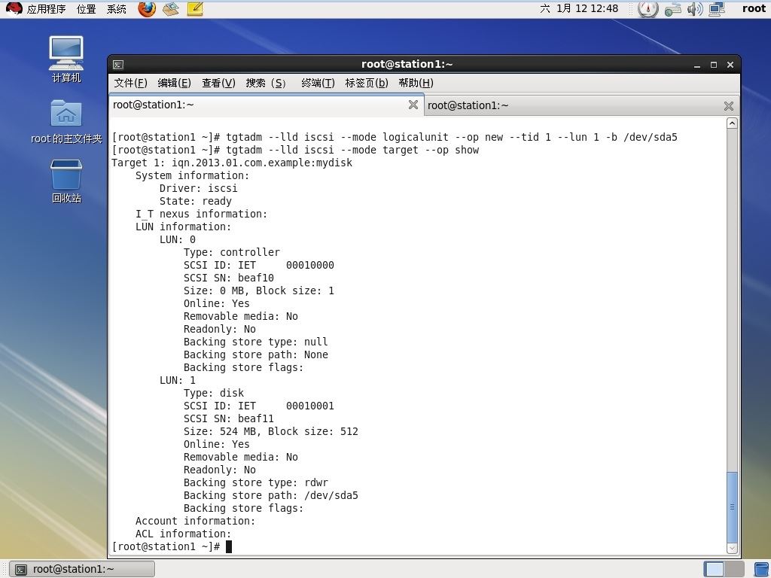Click the 'ACL information:' line
771x578 pixels.
(184, 534)
